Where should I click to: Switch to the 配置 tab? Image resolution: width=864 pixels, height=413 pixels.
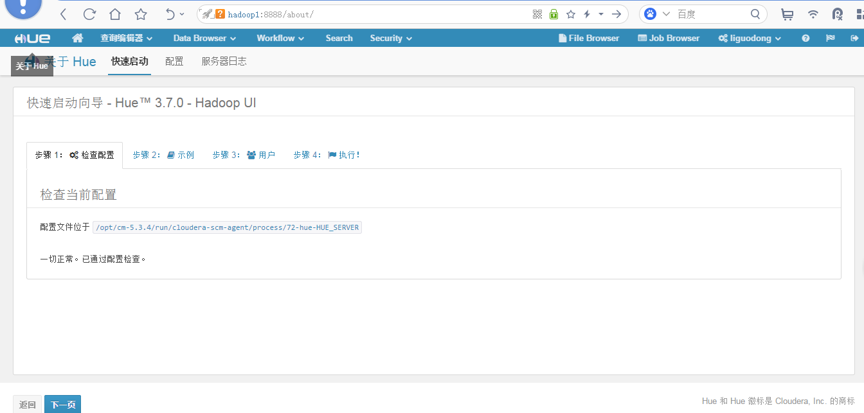(x=174, y=62)
